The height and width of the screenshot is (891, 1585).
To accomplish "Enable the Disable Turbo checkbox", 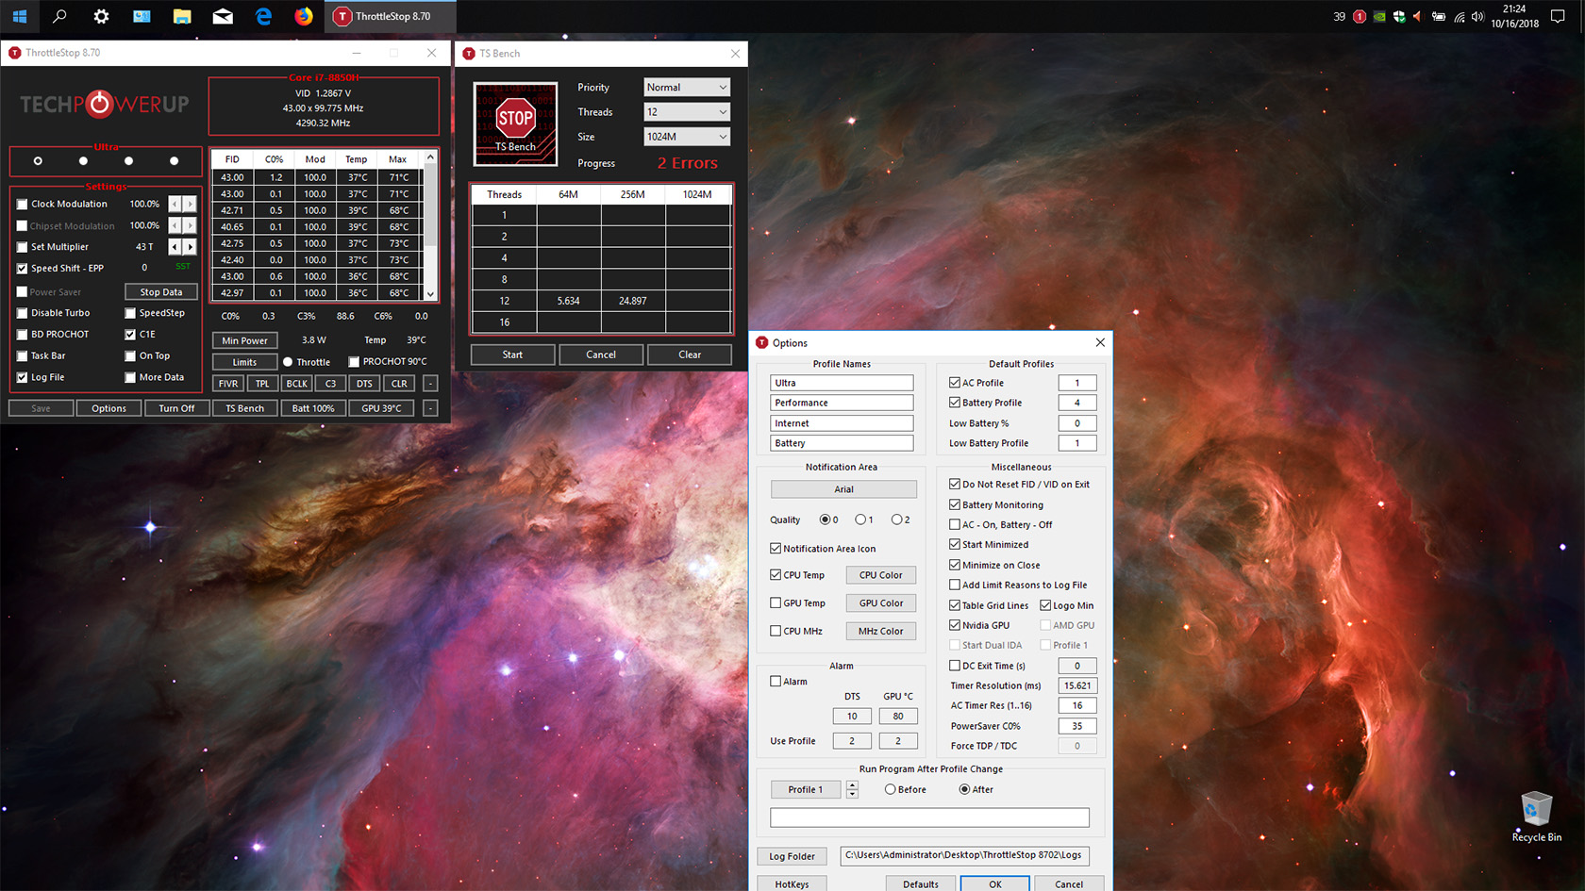I will pyautogui.click(x=23, y=313).
